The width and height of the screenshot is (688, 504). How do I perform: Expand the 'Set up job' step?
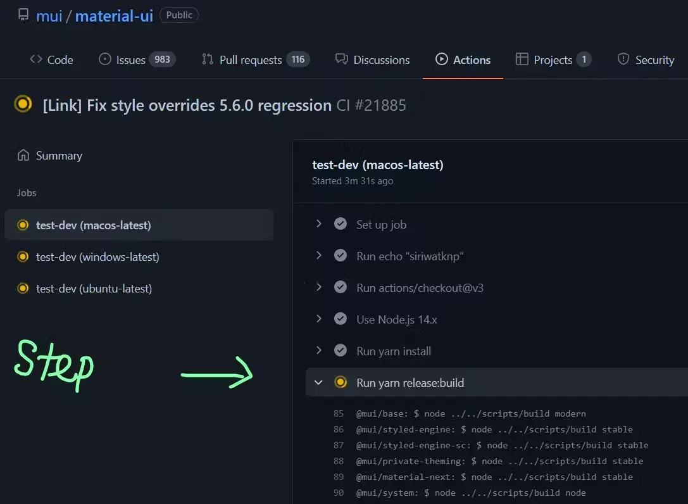coord(319,224)
